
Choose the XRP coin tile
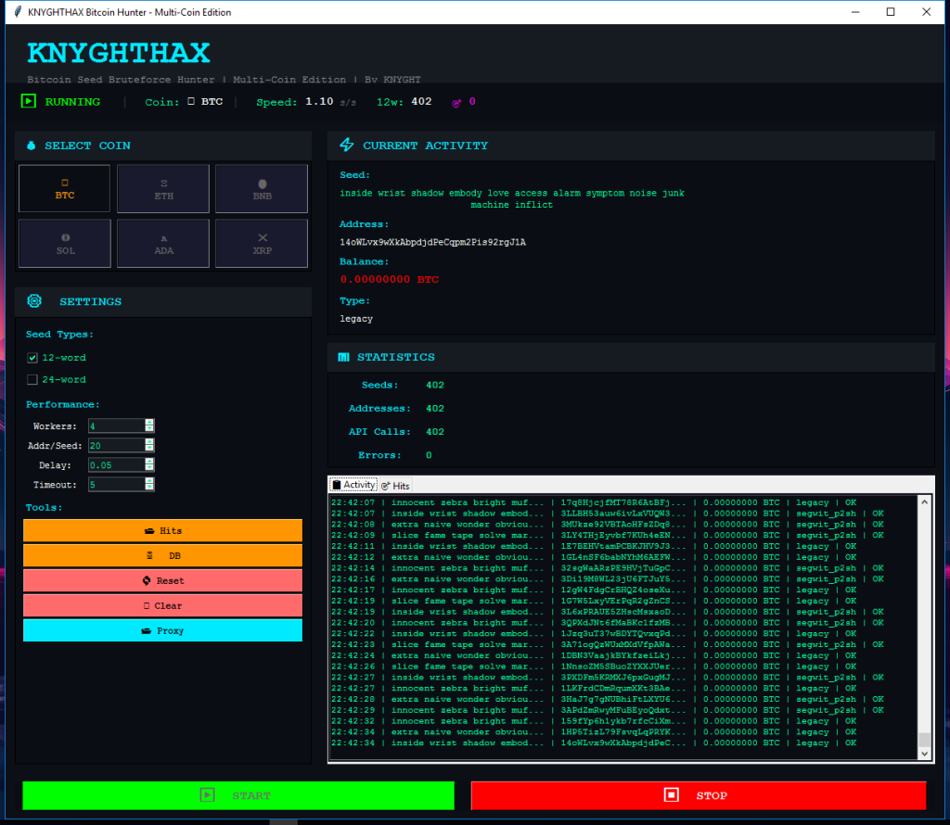tap(262, 243)
